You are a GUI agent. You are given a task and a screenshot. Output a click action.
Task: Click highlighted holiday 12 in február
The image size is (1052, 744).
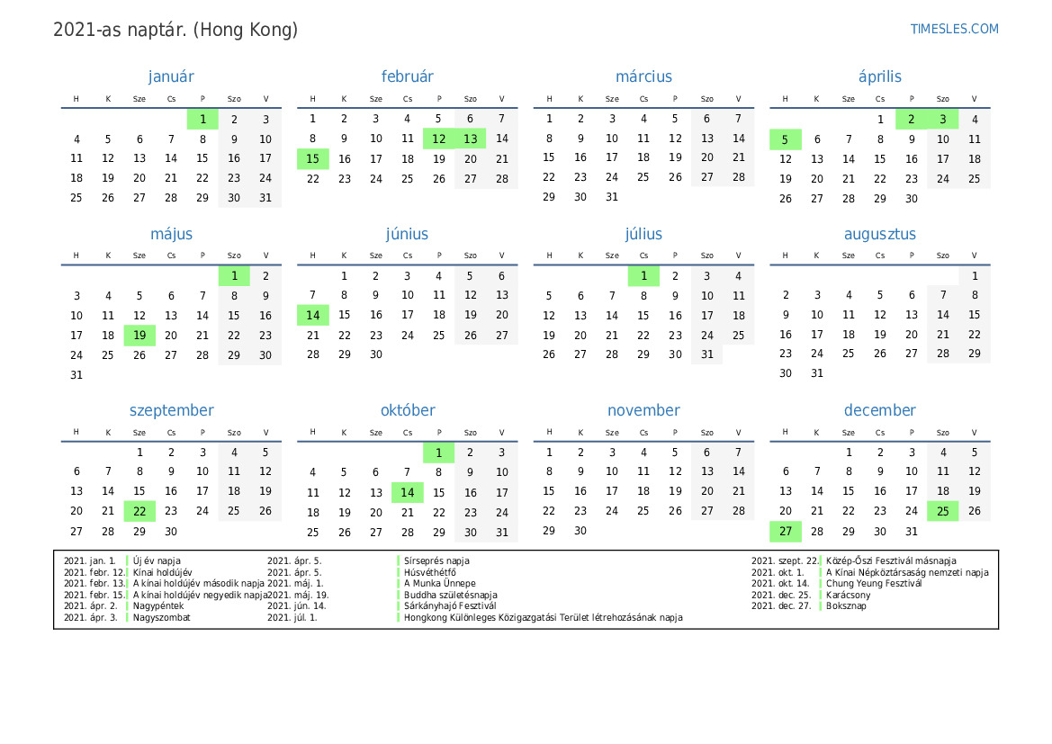[x=439, y=139]
